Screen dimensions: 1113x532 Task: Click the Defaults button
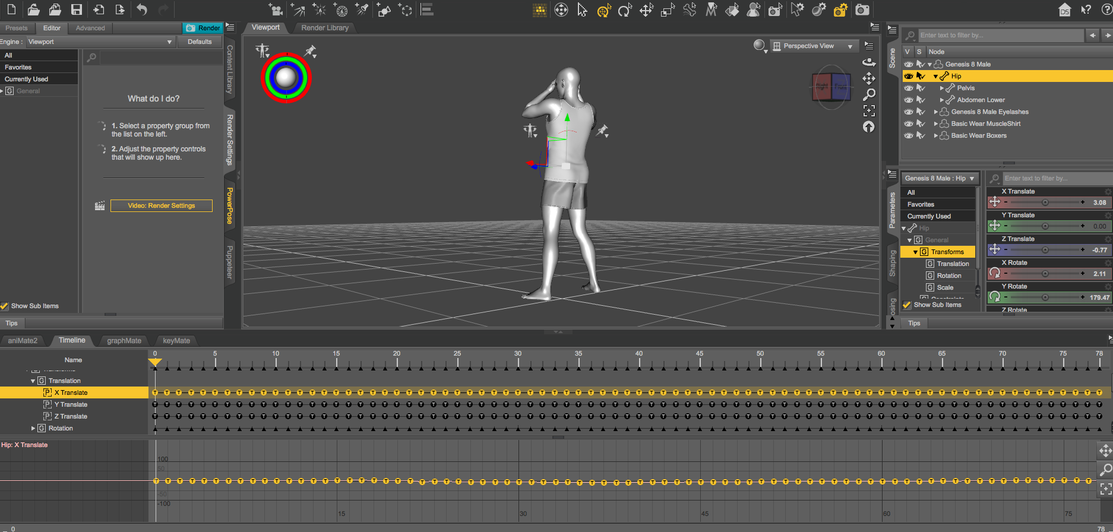(x=200, y=42)
